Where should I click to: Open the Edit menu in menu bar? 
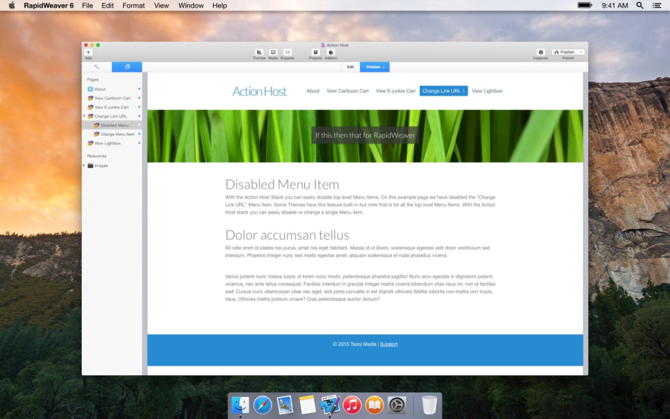[108, 5]
